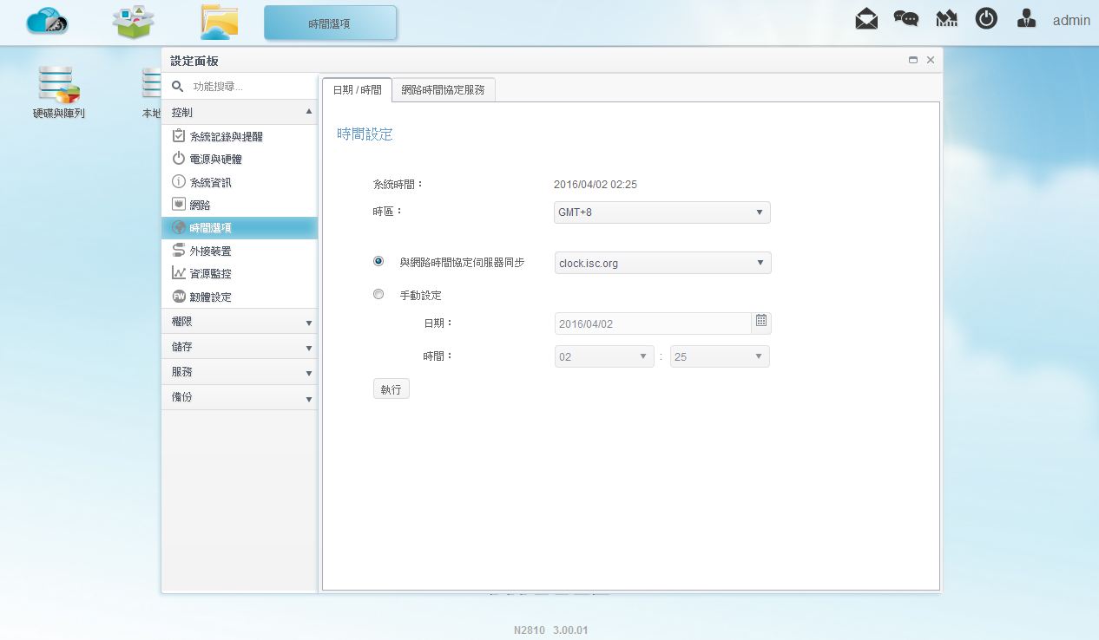
Task: Select 與網路時間協定伺服器同步 radio button
Action: (378, 261)
